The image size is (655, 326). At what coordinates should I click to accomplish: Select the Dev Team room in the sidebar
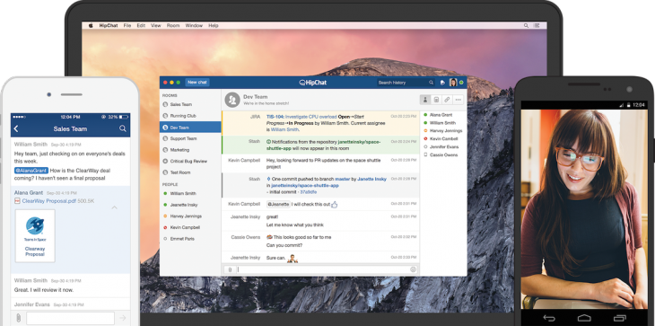[190, 127]
